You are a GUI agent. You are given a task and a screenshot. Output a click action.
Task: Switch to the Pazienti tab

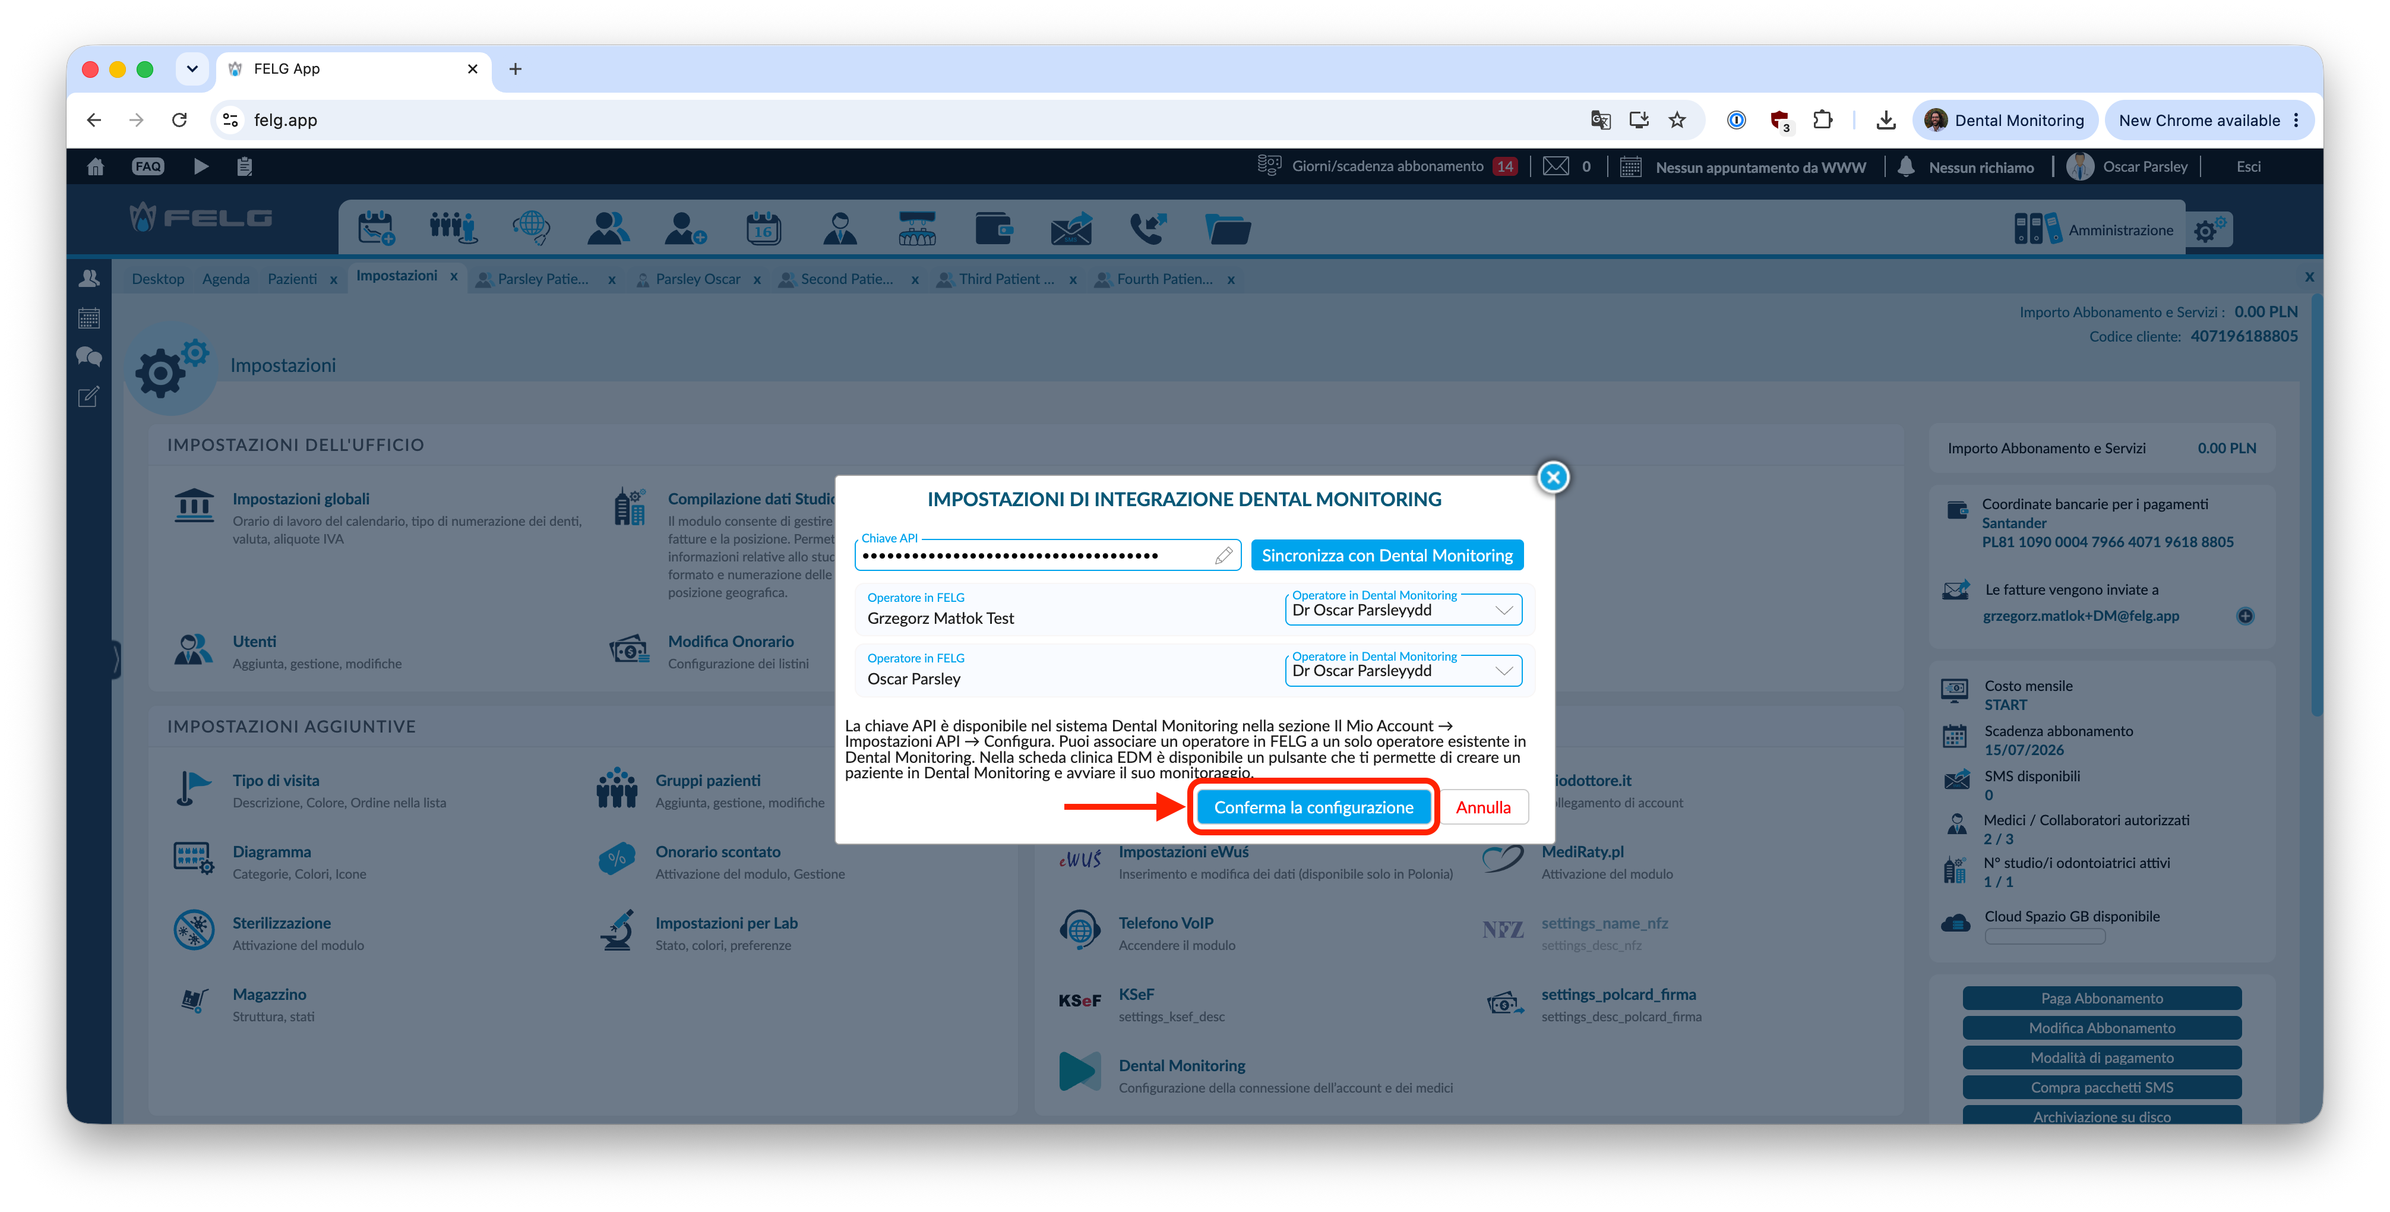tap(292, 279)
